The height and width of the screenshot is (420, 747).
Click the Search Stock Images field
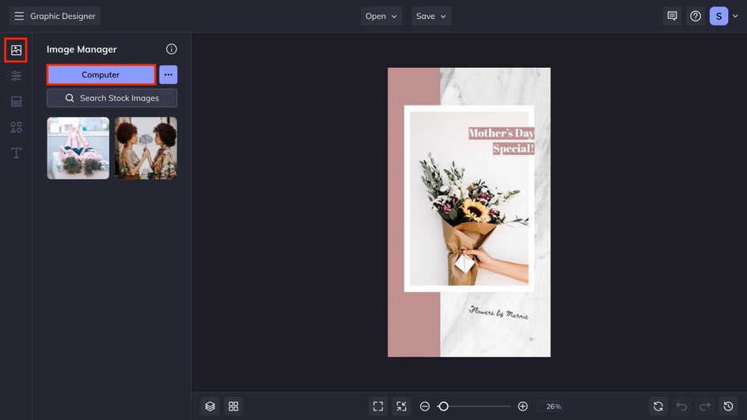(112, 98)
